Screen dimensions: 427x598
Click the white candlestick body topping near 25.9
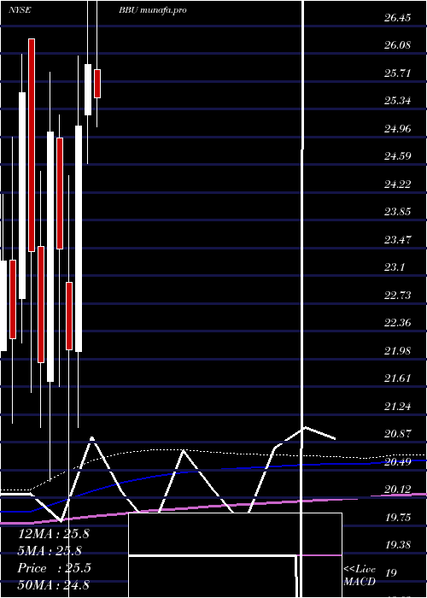pos(88,90)
